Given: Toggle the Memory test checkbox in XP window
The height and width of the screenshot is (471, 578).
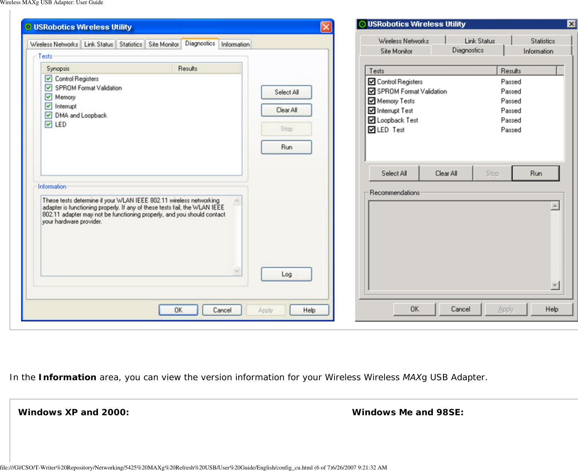Looking at the screenshot, I should [x=48, y=97].
